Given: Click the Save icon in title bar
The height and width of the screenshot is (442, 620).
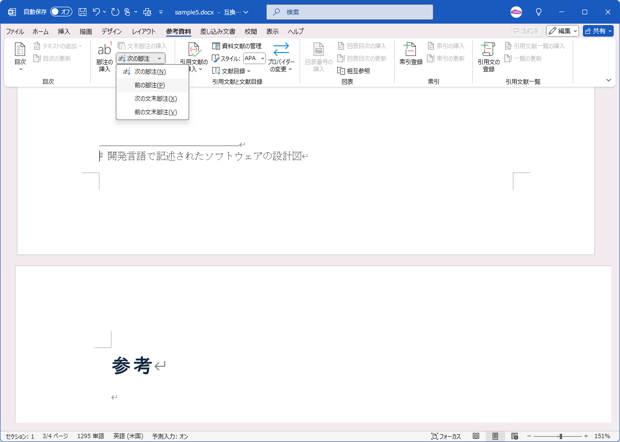Looking at the screenshot, I should pyautogui.click(x=83, y=12).
